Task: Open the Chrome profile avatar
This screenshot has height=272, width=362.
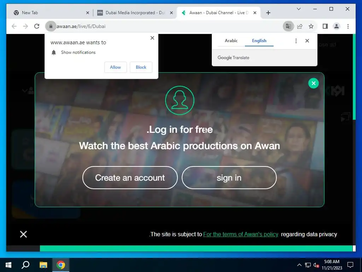Action: 337,26
